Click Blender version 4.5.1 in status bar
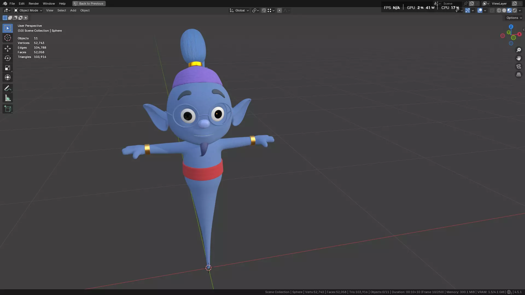This screenshot has height=295, width=525. click(x=518, y=292)
